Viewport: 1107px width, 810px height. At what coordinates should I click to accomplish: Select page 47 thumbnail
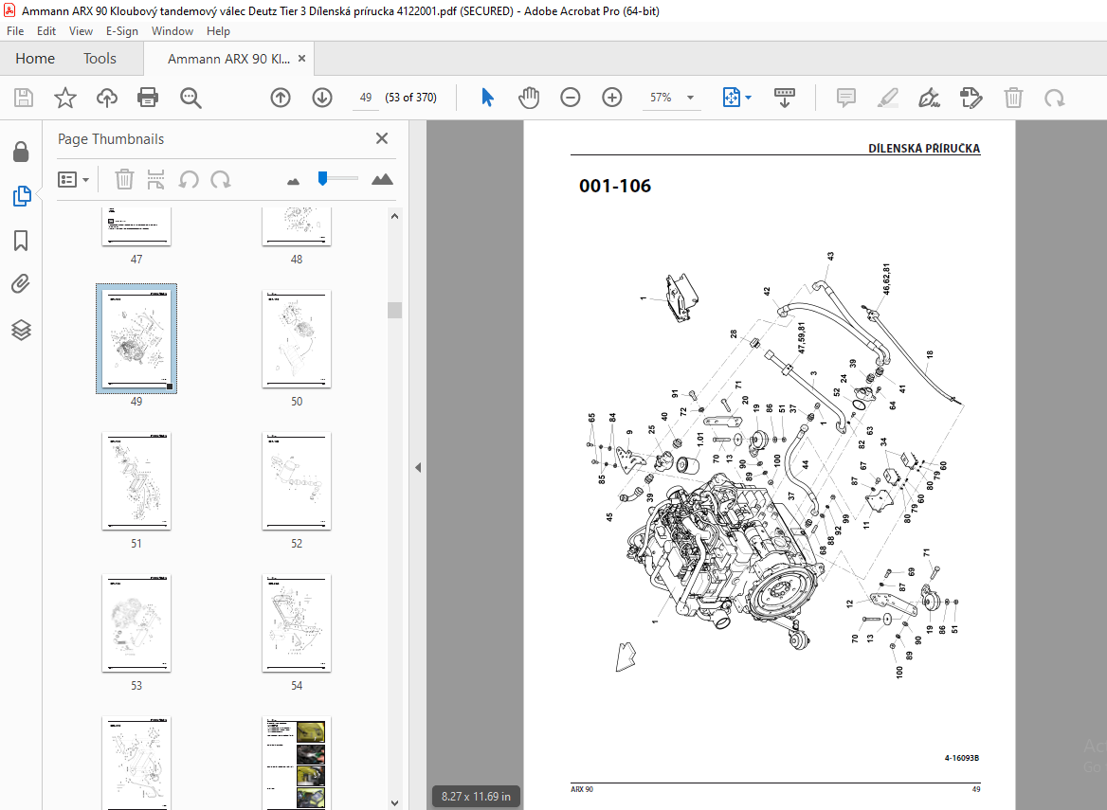136,225
